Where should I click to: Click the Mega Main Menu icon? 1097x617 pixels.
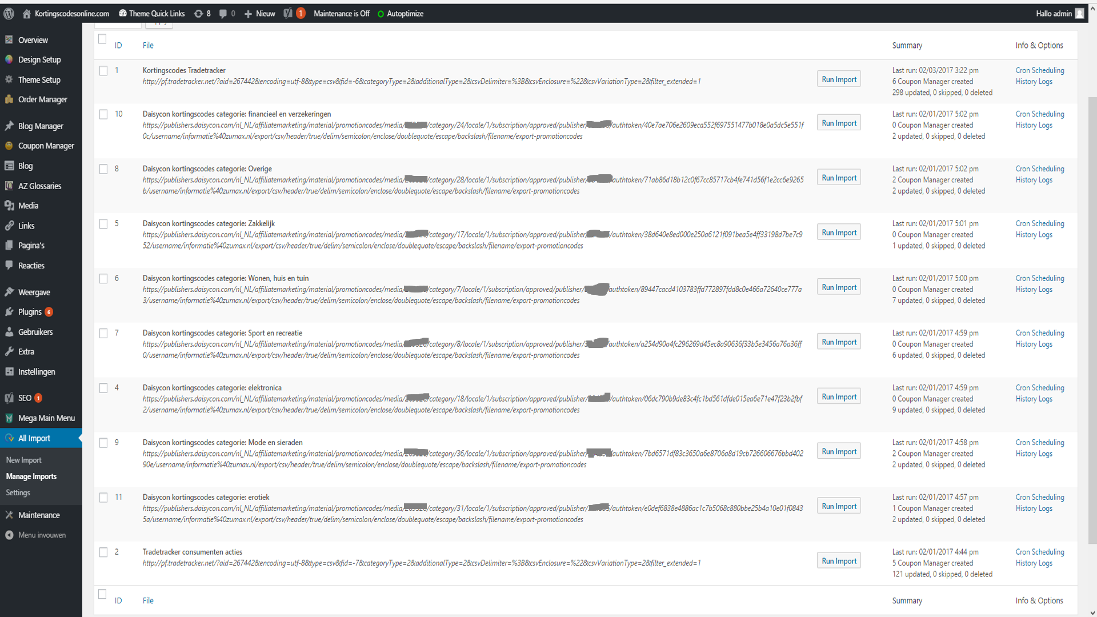(9, 418)
